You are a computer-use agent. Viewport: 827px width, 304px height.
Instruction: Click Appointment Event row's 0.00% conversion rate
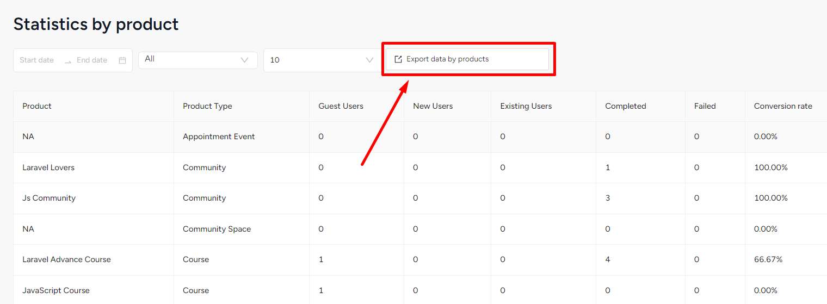point(766,137)
